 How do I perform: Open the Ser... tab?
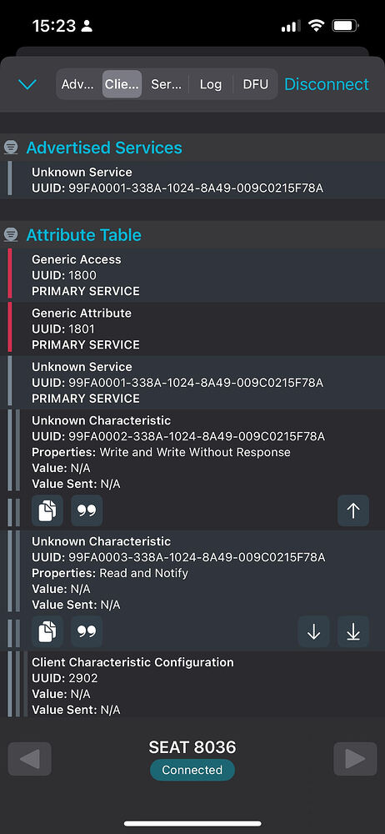coord(166,84)
